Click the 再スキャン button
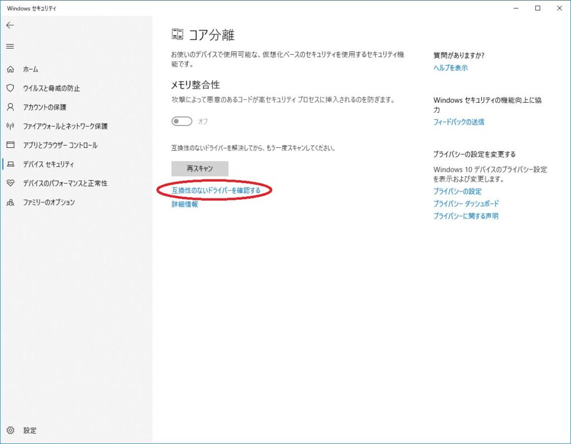 tap(200, 168)
